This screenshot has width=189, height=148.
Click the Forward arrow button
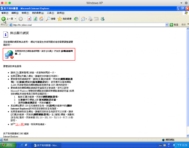[21, 19]
